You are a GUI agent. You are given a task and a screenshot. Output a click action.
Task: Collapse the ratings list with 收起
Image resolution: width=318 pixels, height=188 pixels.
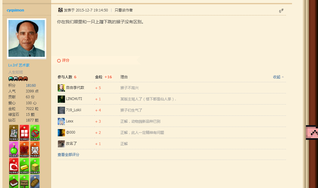(278, 77)
